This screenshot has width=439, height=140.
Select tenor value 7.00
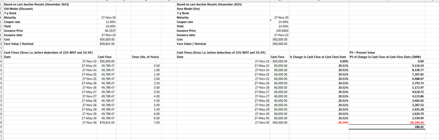click(156, 122)
